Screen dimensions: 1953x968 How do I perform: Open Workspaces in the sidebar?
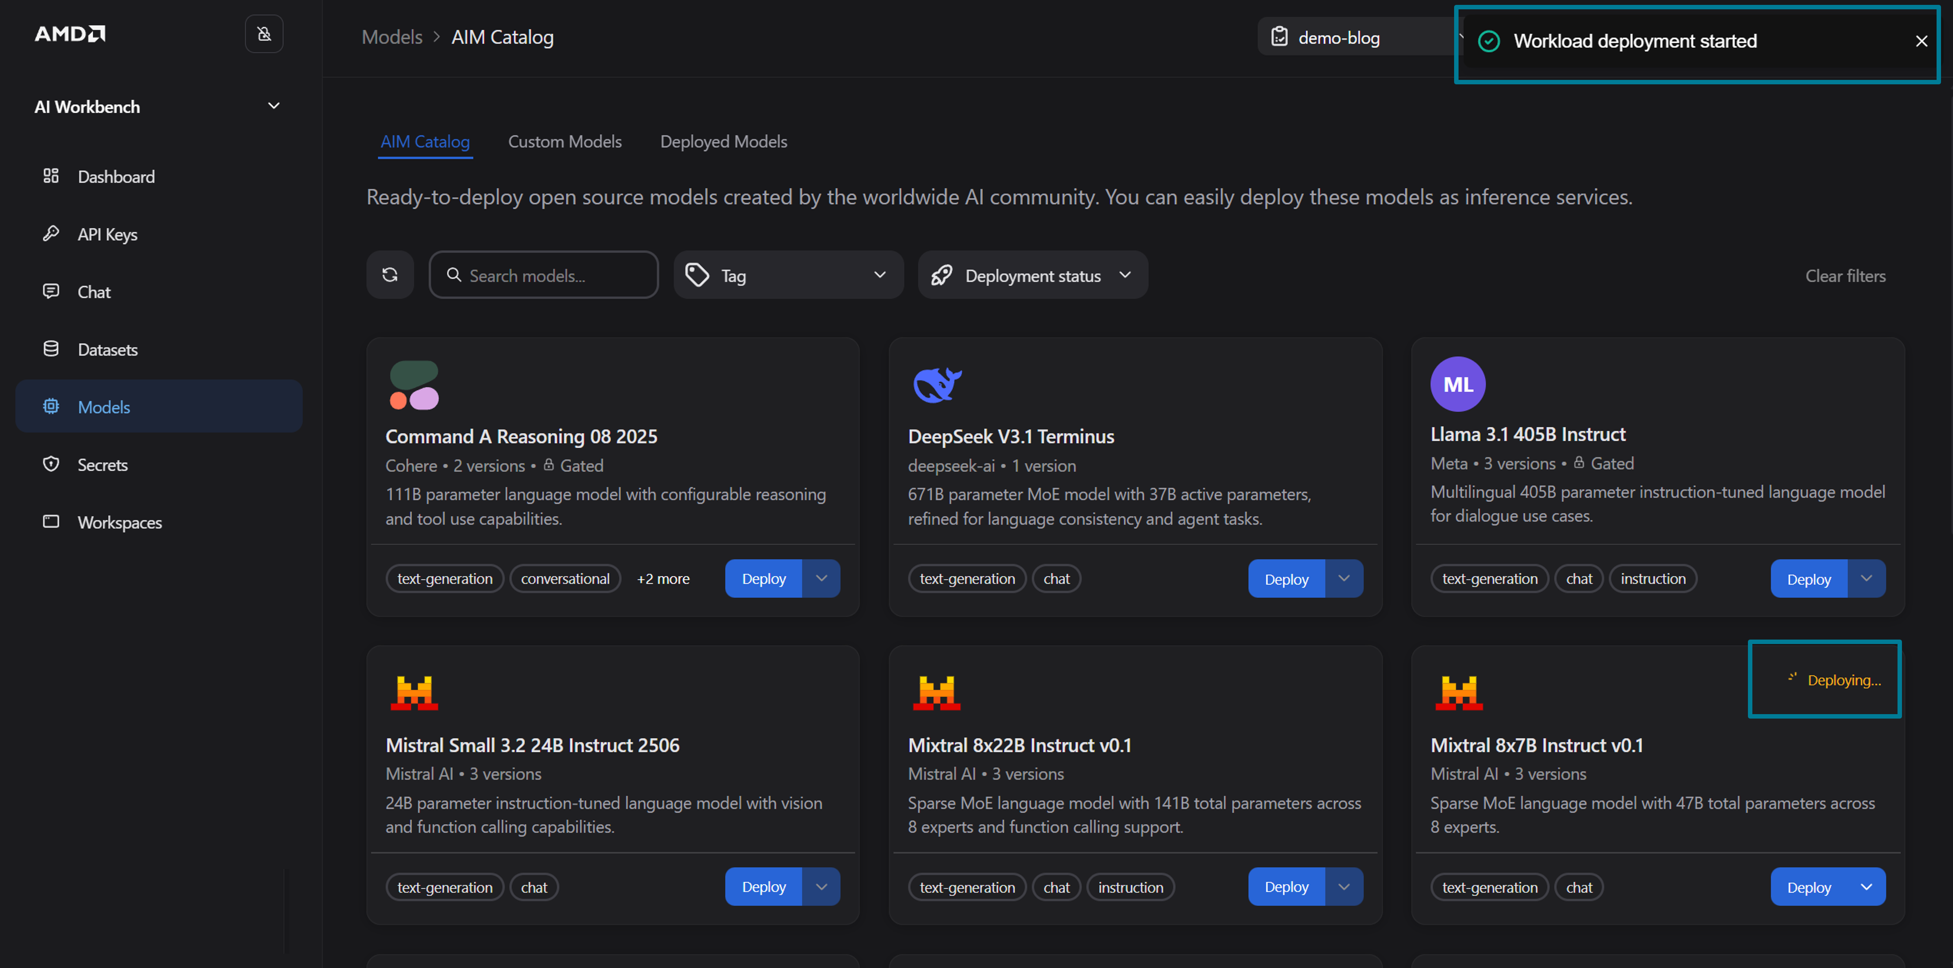tap(119, 522)
